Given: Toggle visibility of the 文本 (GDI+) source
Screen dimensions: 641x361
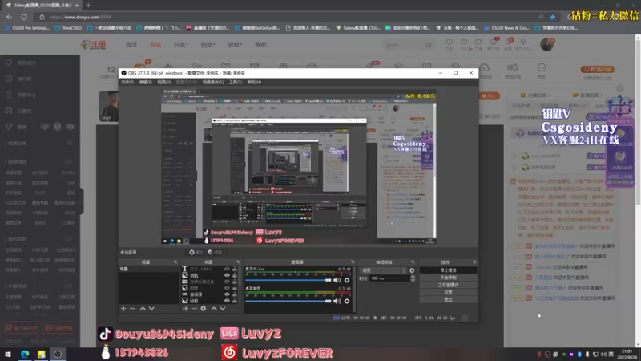Looking at the screenshot, I should pos(227,270).
